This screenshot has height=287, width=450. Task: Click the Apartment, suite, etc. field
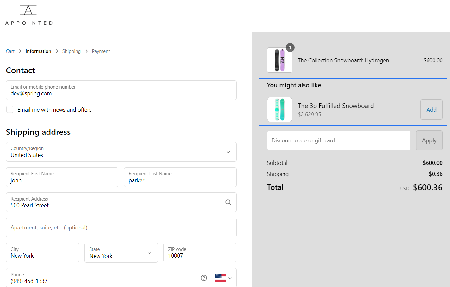coord(121,227)
